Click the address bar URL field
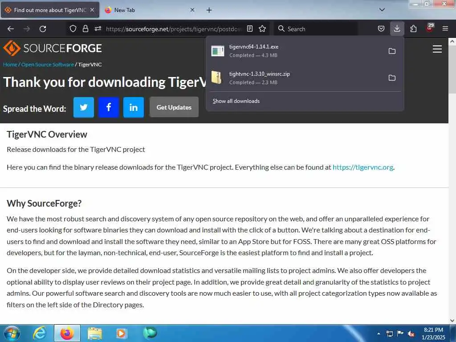This screenshot has height=342, width=456. (174, 29)
